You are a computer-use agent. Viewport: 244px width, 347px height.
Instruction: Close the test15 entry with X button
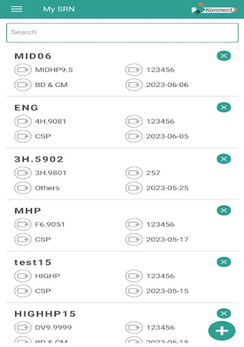coord(224,262)
